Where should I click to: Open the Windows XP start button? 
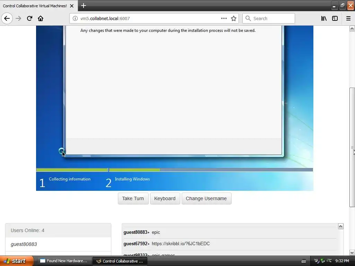(17, 261)
